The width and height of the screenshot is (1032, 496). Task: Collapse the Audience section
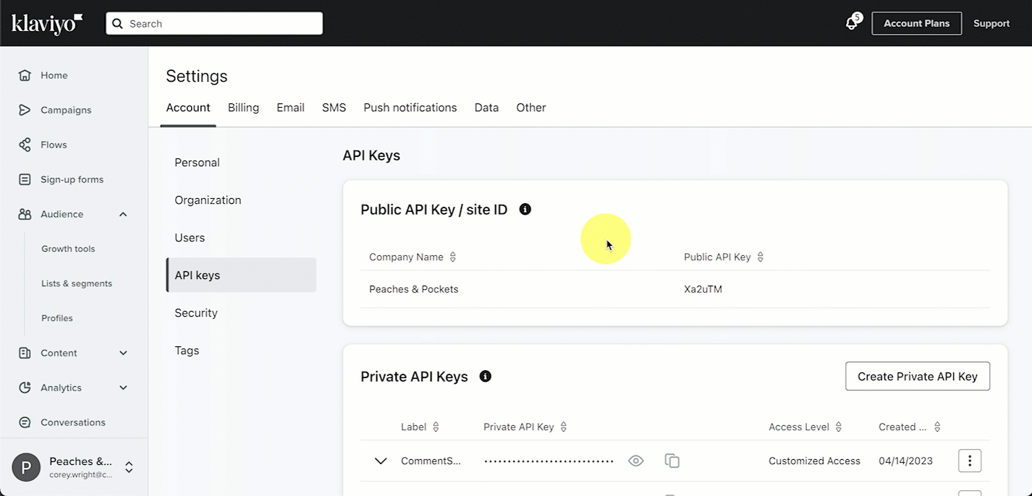click(x=123, y=214)
